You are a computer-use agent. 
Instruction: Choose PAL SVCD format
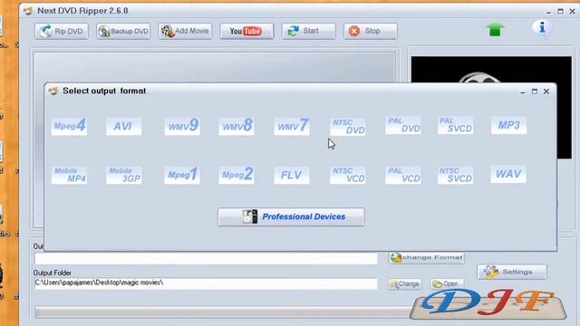(x=455, y=126)
